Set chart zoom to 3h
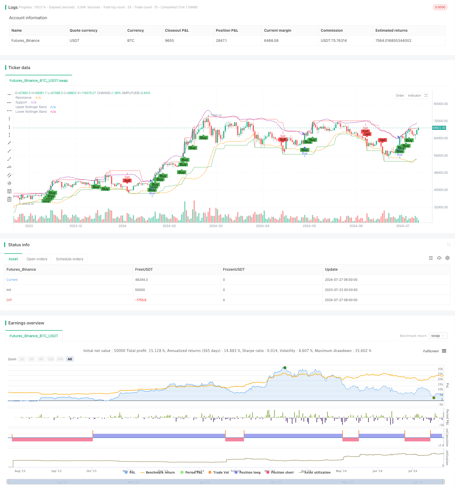Image resolution: width=455 pixels, height=492 pixels. coord(31,359)
